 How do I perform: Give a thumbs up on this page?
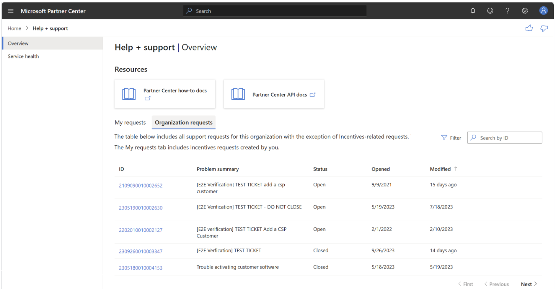529,28
